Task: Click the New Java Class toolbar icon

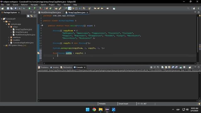Action: click(x=50, y=8)
